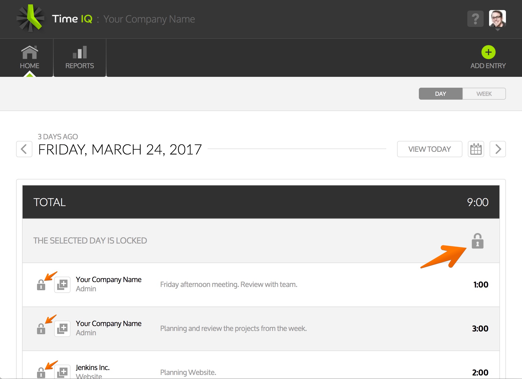522x379 pixels.
Task: Go to the previous day arrow
Action: coord(24,149)
